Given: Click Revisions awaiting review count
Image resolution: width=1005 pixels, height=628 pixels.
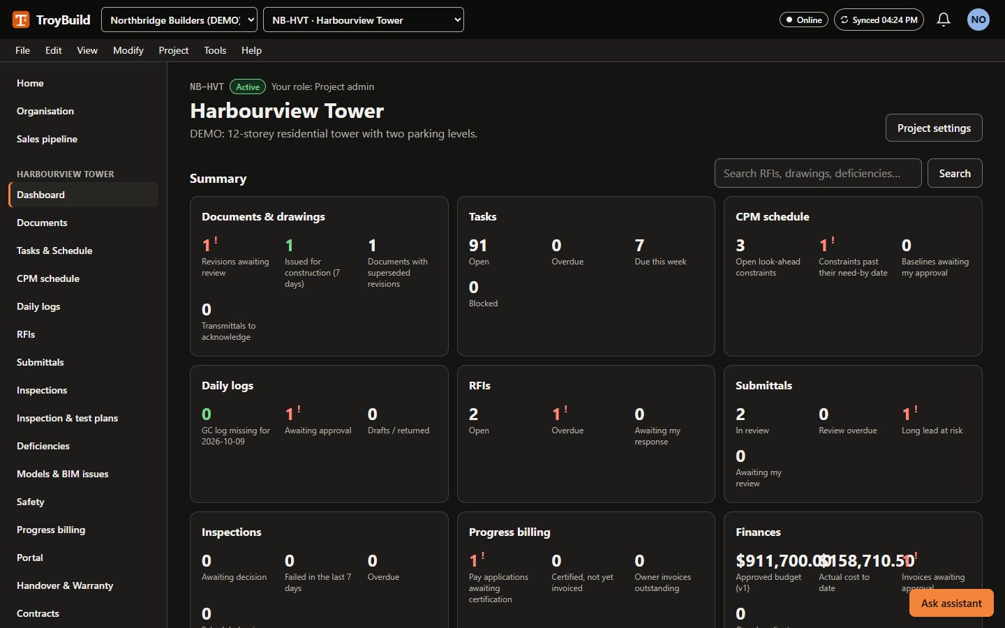Looking at the screenshot, I should pyautogui.click(x=207, y=246).
